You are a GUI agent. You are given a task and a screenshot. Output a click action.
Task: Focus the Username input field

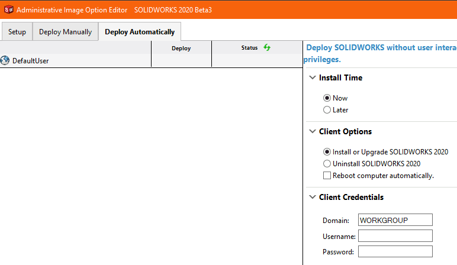(395, 236)
